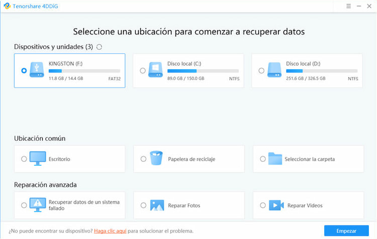This screenshot has width=377, height=239.
Task: Select Recuperar datos de un sistema fallado radio
Action: point(24,205)
